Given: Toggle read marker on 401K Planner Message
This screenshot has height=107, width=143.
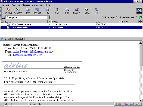Looking at the screenshot, I should tap(49, 24).
